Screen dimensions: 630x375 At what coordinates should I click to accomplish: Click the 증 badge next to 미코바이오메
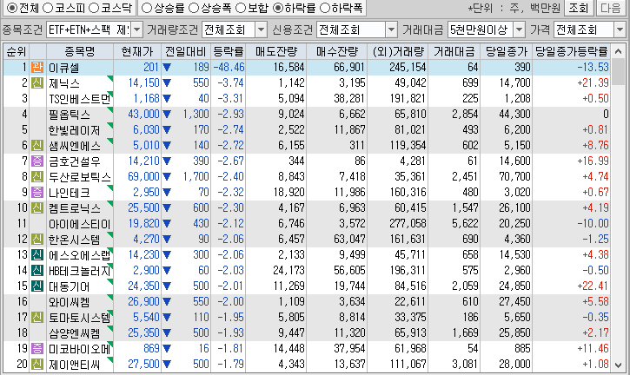point(37,349)
